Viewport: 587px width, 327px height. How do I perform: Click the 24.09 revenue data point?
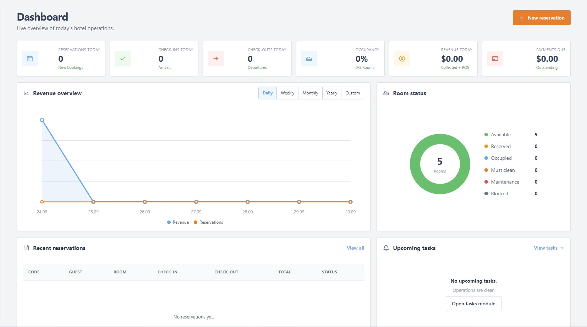click(x=42, y=120)
